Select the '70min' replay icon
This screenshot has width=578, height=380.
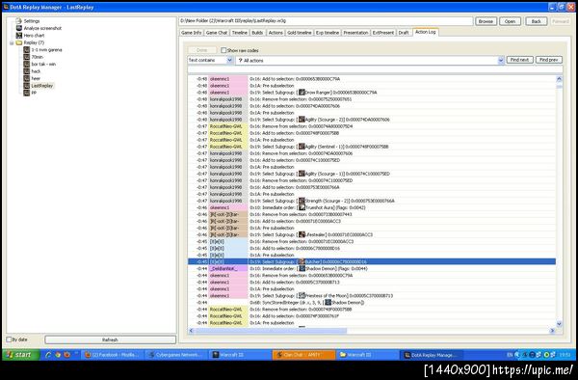tap(26, 57)
